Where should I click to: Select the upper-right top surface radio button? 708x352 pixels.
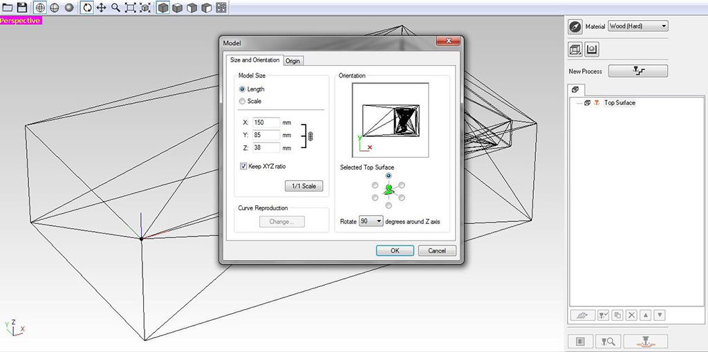tap(402, 185)
